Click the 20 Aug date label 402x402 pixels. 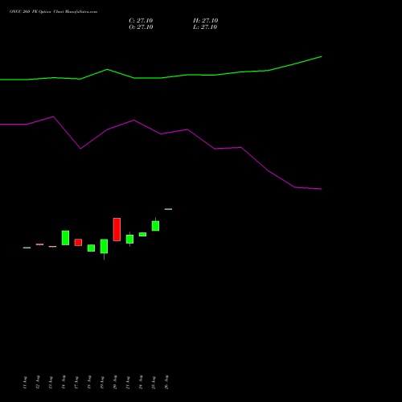click(x=115, y=382)
